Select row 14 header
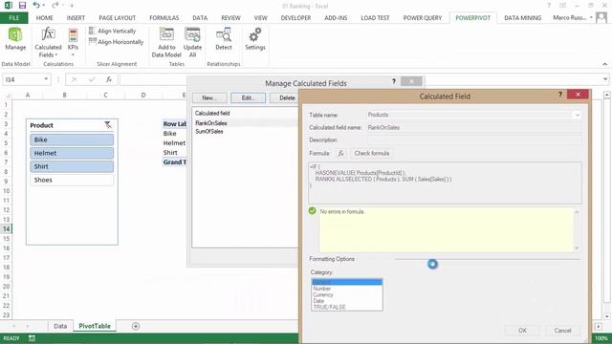This screenshot has width=612, height=344. [x=7, y=229]
